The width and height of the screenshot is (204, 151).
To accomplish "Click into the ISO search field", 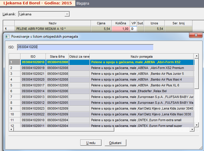I will click(85, 47).
